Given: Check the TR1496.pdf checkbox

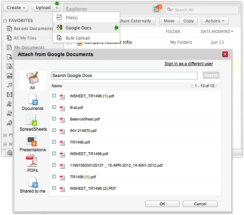Looking at the screenshot, I should coord(54,142).
